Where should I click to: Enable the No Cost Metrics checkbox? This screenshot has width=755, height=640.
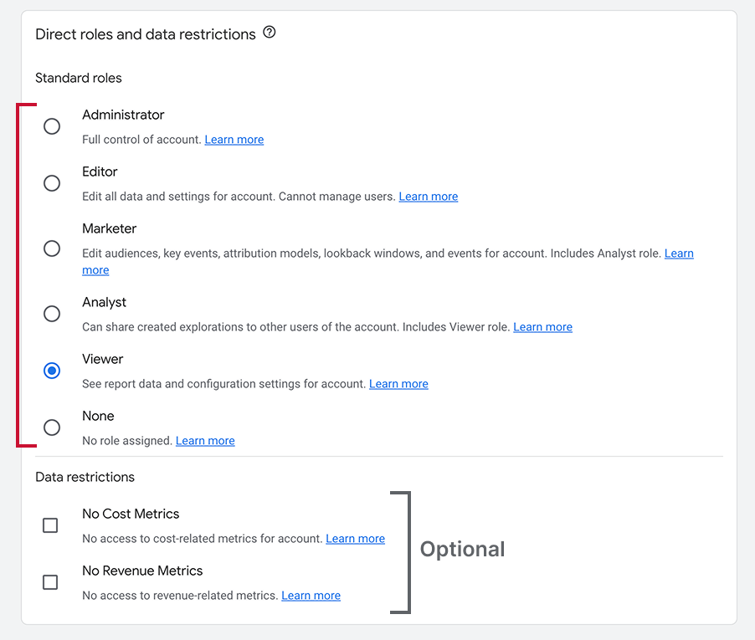click(x=50, y=525)
